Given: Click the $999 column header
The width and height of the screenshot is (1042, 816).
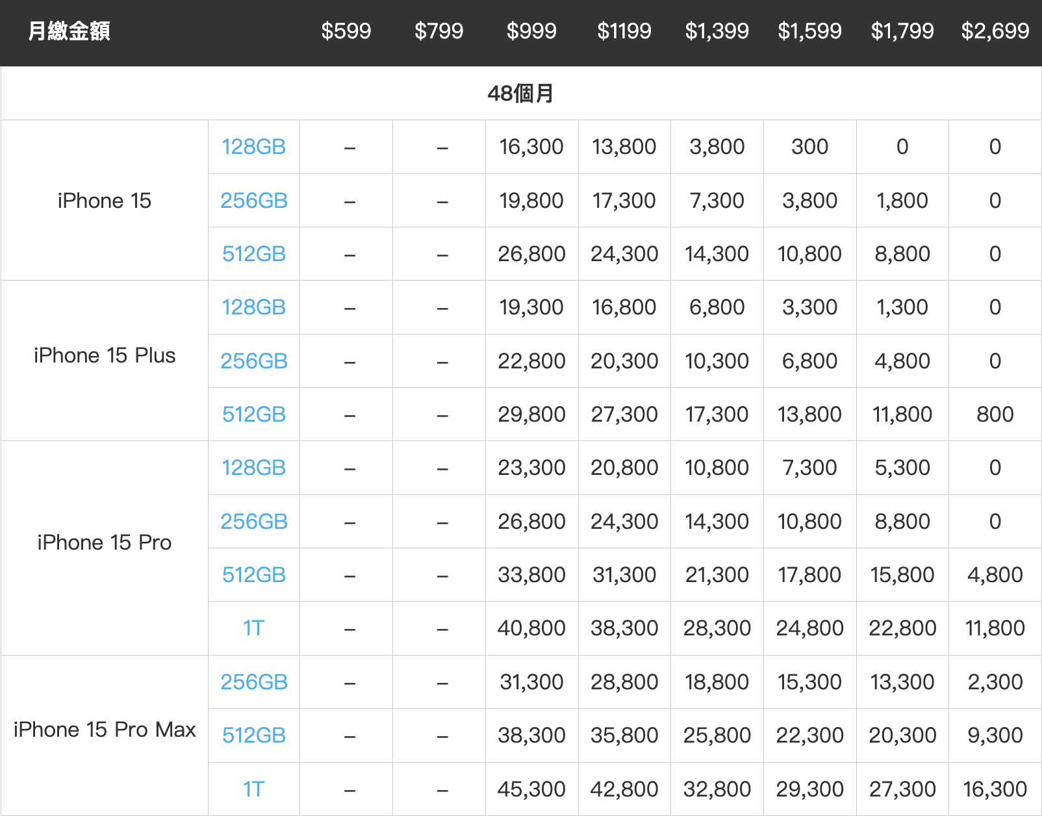Looking at the screenshot, I should (531, 31).
